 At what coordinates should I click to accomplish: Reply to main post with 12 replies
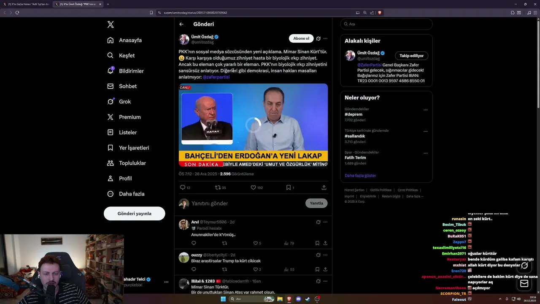[x=185, y=187]
